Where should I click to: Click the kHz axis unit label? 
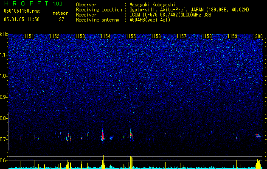click(4, 34)
